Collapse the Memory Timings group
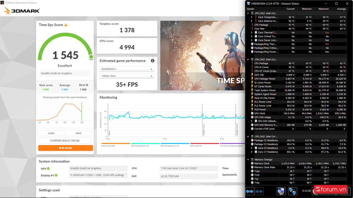 (248, 159)
